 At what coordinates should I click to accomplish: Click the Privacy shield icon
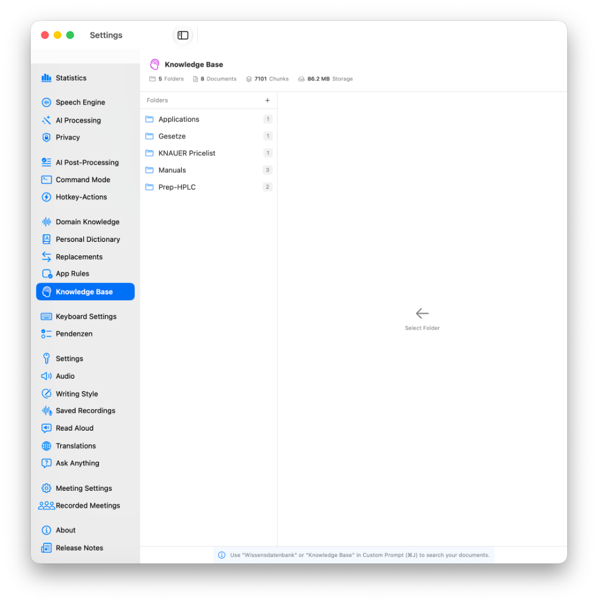[x=46, y=137]
